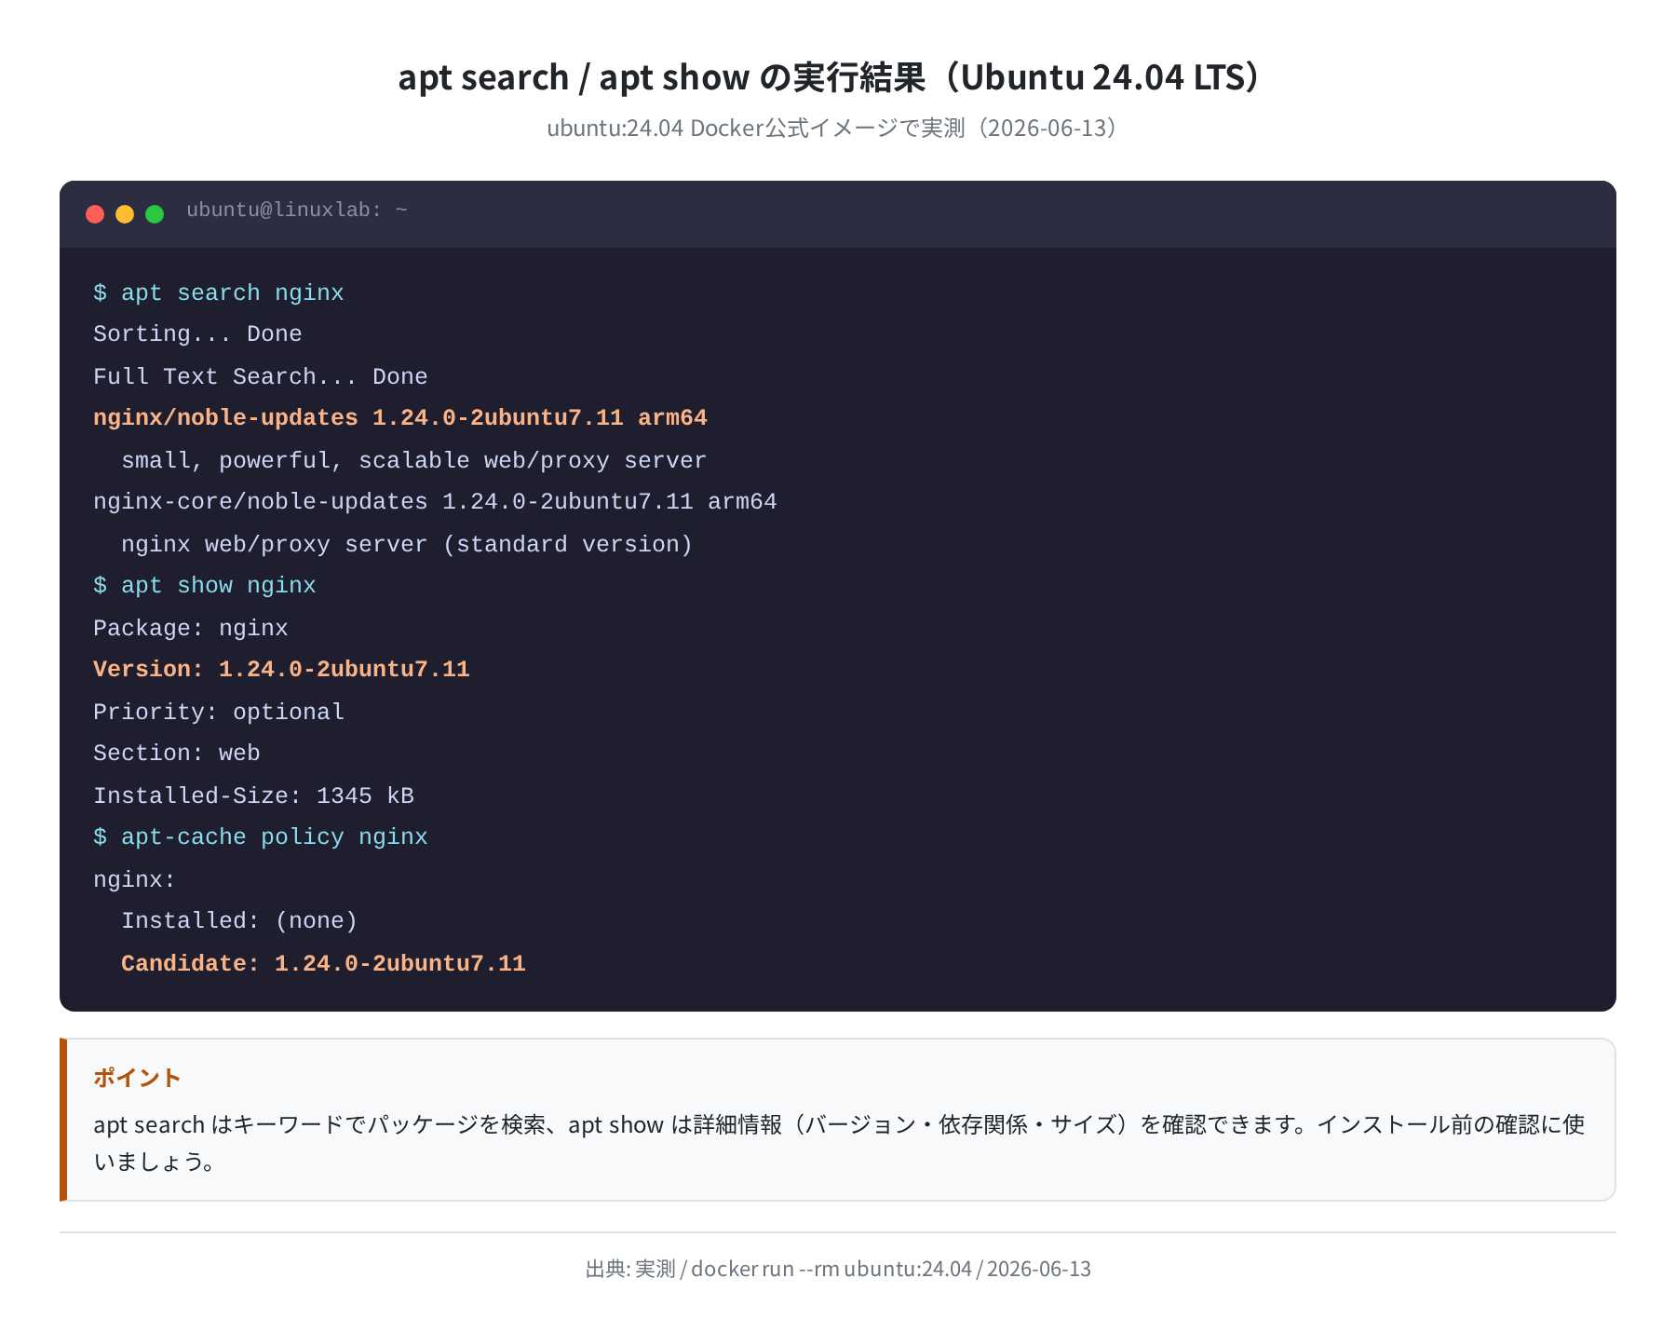
Task: Select 'Installed-Size: 1345 kB' line
Action: [253, 795]
